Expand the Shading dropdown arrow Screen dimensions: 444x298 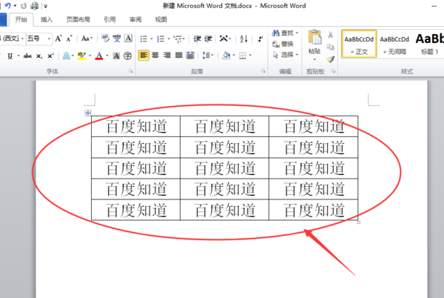pos(234,56)
